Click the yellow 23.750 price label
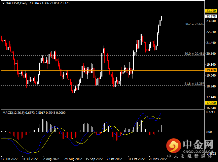This screenshot has width=218, height=162. tap(211, 11)
